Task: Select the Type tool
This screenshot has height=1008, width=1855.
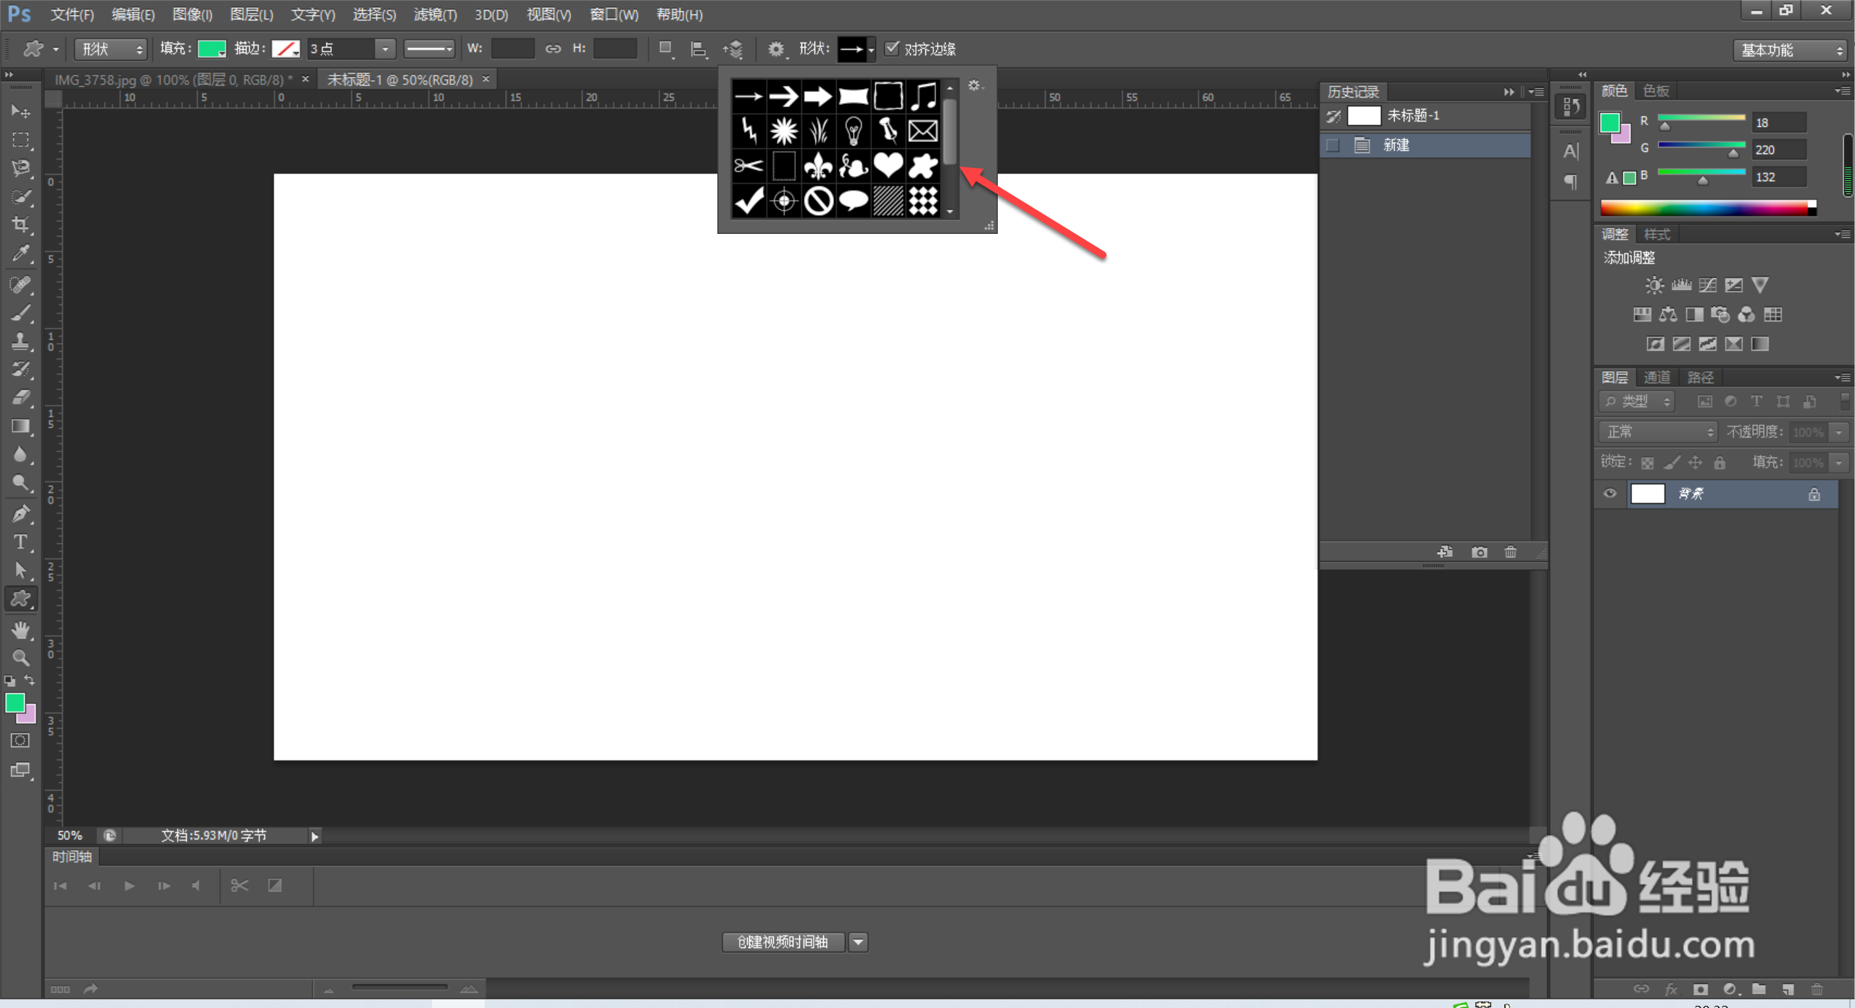Action: click(x=21, y=542)
